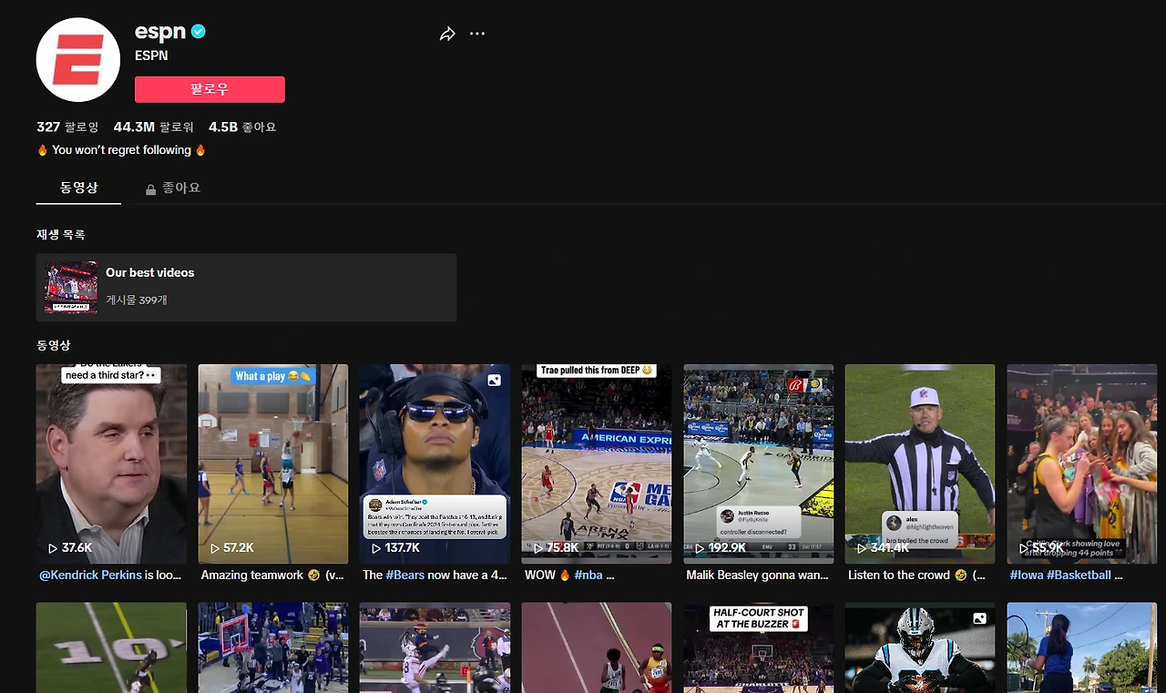Viewport: 1166px width, 693px height.
Task: Open the ellipsis more-options menu
Action: [x=476, y=33]
